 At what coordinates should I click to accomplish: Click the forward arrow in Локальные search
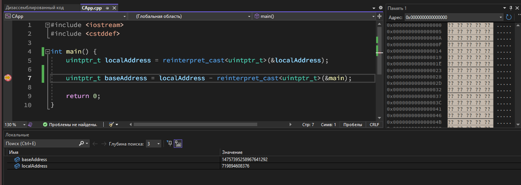(103, 144)
